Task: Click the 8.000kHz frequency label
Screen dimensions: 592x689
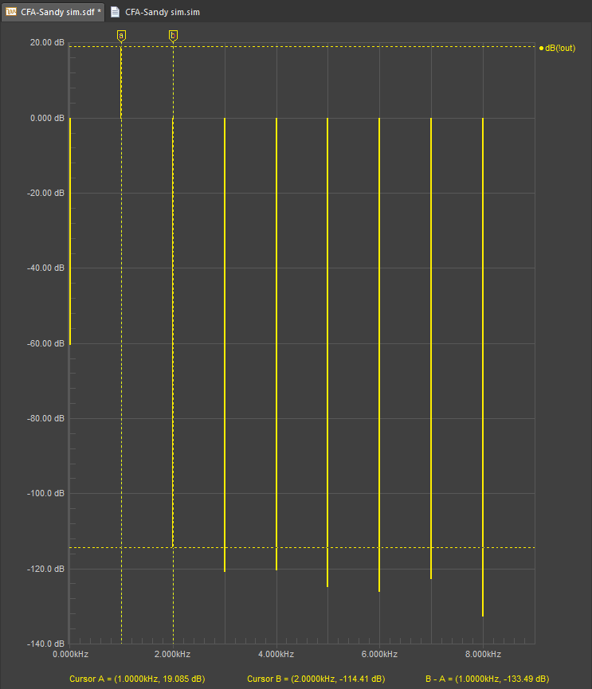Action: (483, 654)
